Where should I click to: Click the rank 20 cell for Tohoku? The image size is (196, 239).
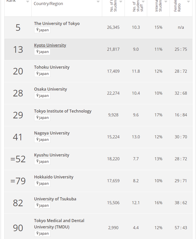click(x=18, y=71)
